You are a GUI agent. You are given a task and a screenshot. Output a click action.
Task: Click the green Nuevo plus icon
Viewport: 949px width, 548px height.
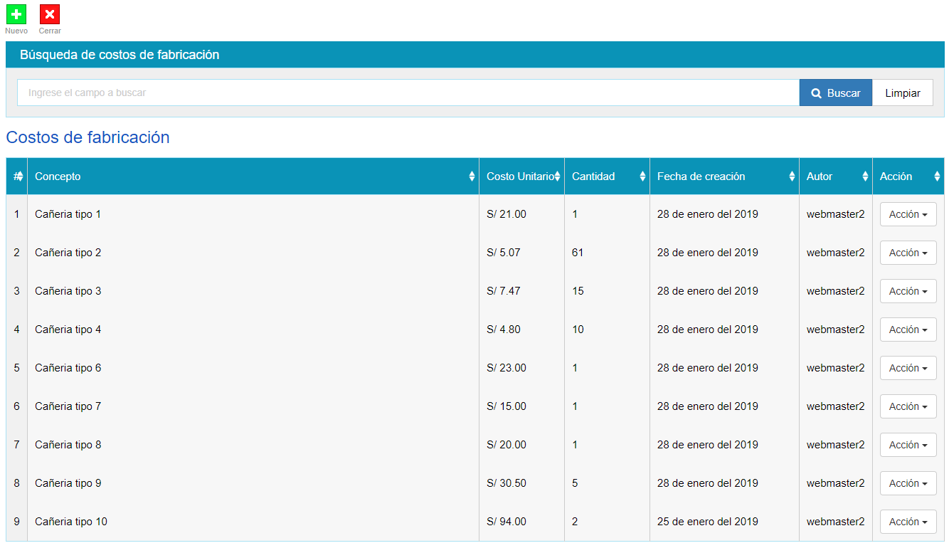[16, 14]
